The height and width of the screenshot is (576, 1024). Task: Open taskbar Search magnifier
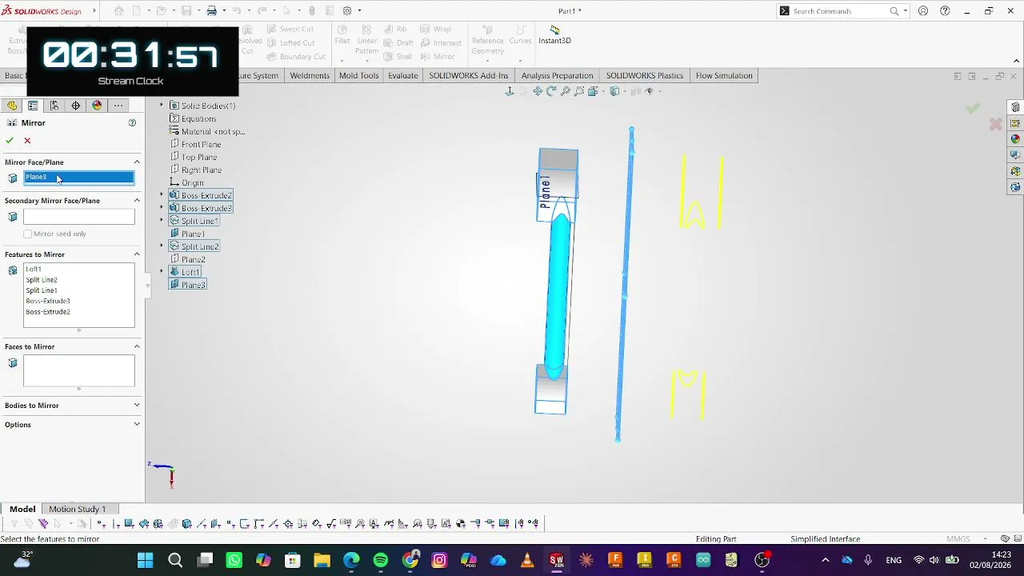(x=175, y=560)
